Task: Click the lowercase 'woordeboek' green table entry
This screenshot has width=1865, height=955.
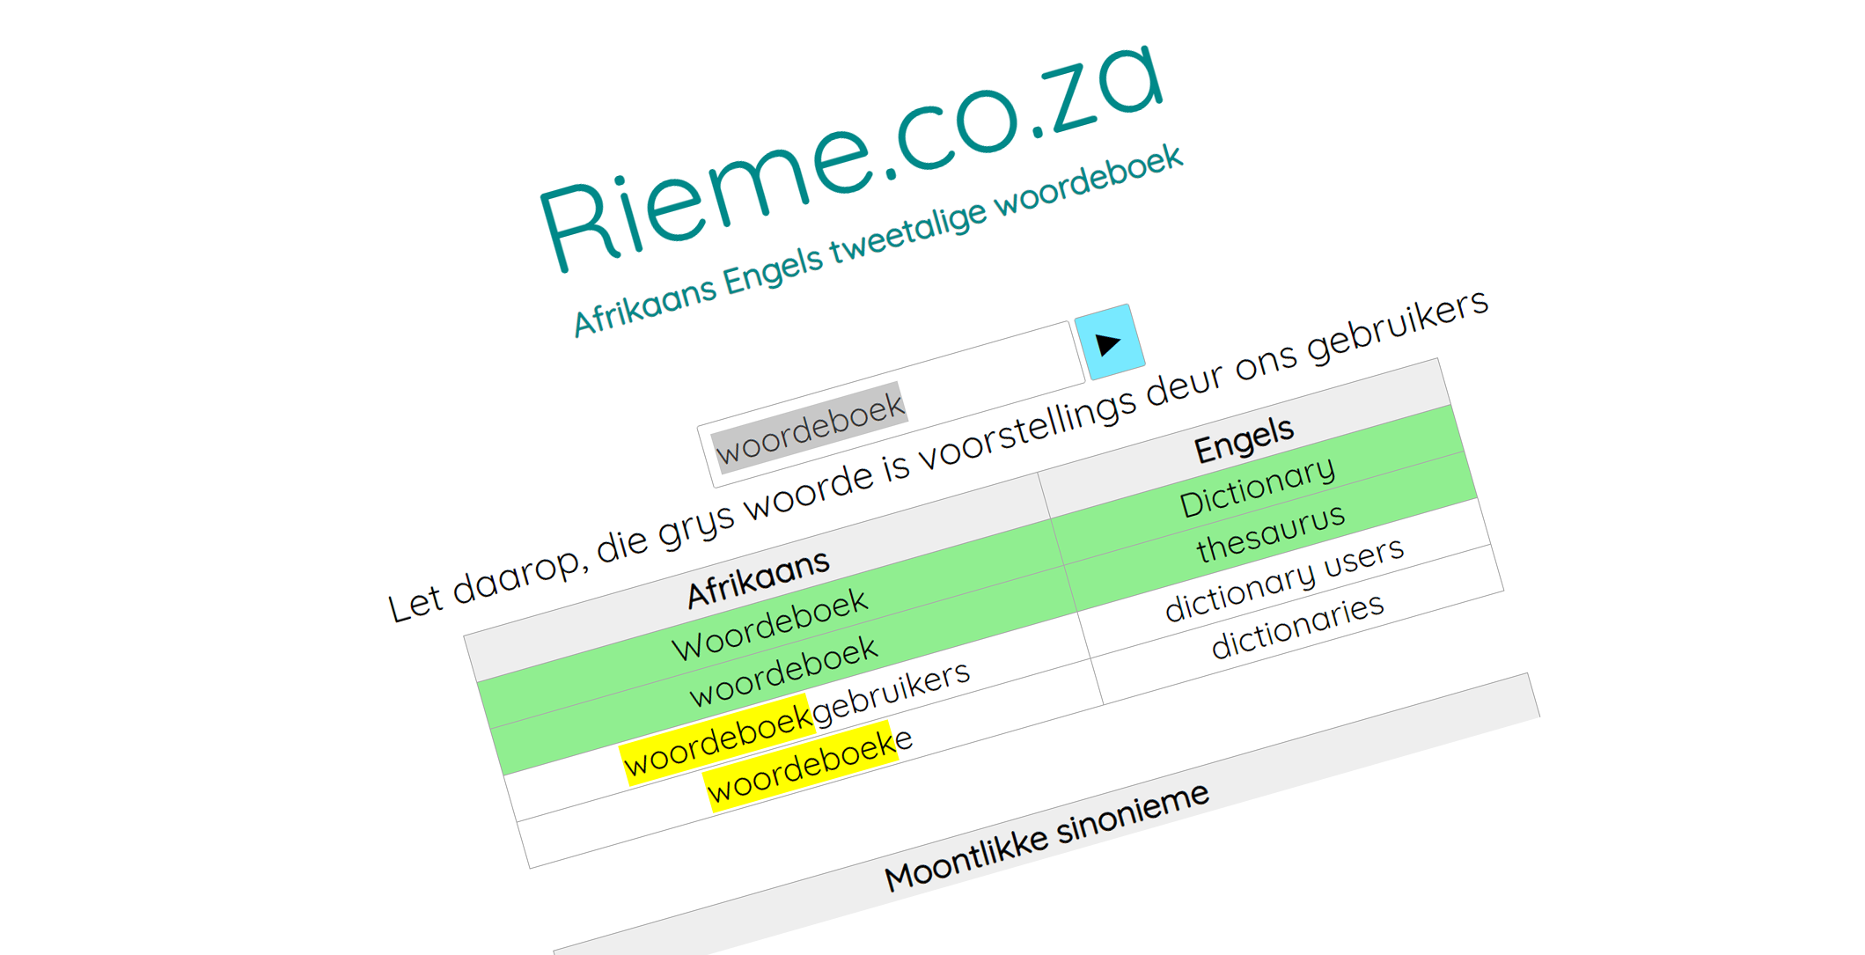Action: pyautogui.click(x=783, y=672)
